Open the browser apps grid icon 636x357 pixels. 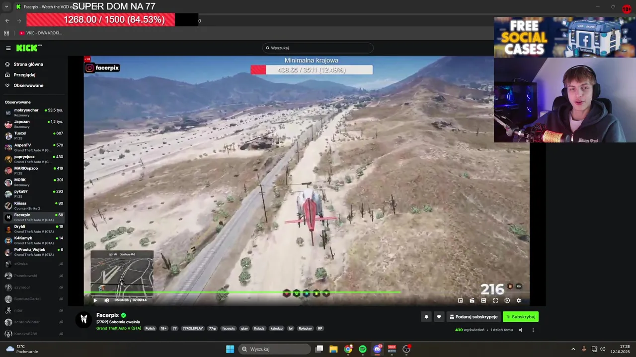tap(6, 33)
